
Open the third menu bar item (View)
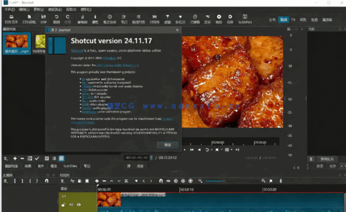point(39,10)
